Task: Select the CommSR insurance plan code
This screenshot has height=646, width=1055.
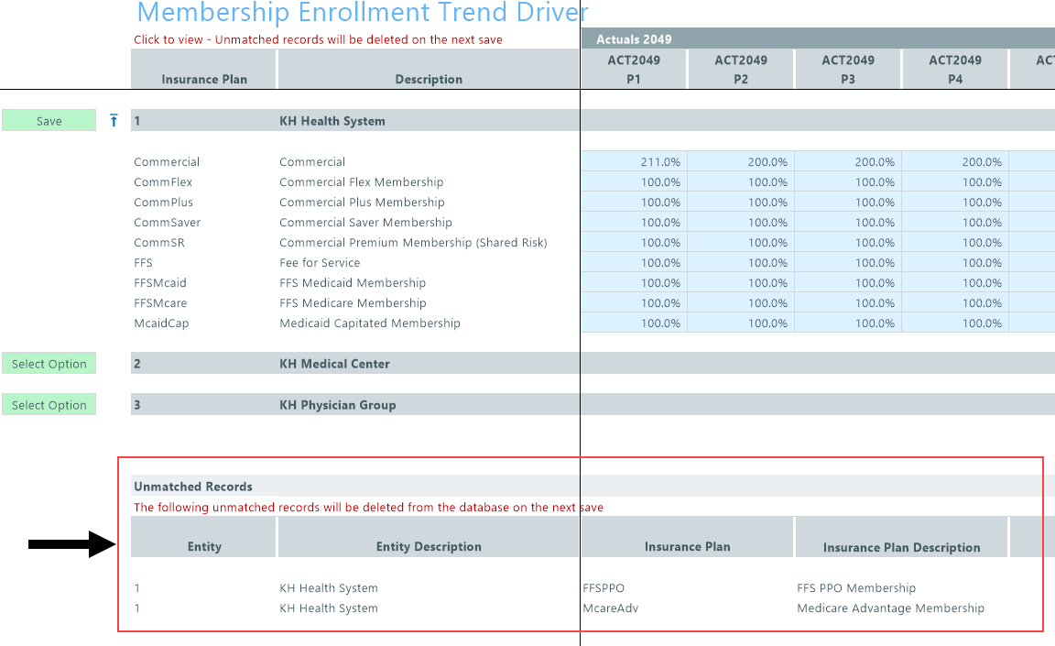Action: 158,242
